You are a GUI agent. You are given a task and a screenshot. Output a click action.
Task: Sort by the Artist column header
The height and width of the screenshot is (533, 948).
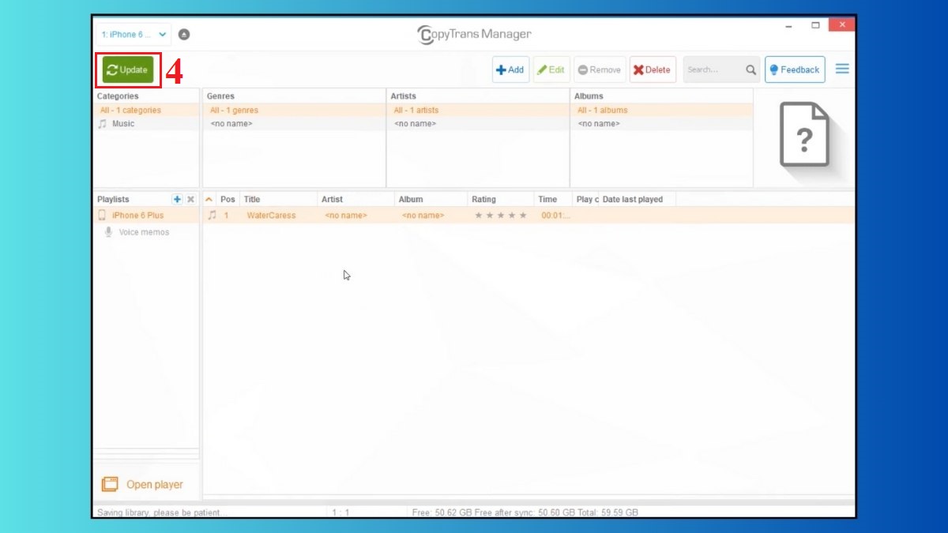pyautogui.click(x=355, y=199)
